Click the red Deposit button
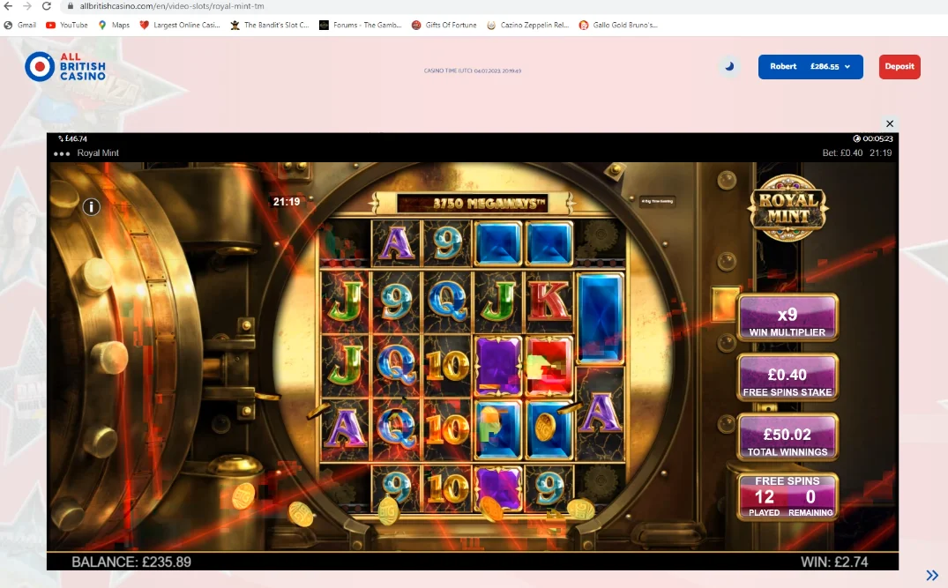The width and height of the screenshot is (948, 588). coord(899,66)
